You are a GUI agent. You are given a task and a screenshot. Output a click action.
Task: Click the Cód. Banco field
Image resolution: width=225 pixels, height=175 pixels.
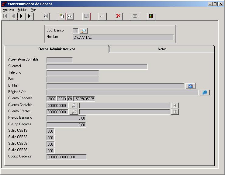pyautogui.click(x=76, y=31)
